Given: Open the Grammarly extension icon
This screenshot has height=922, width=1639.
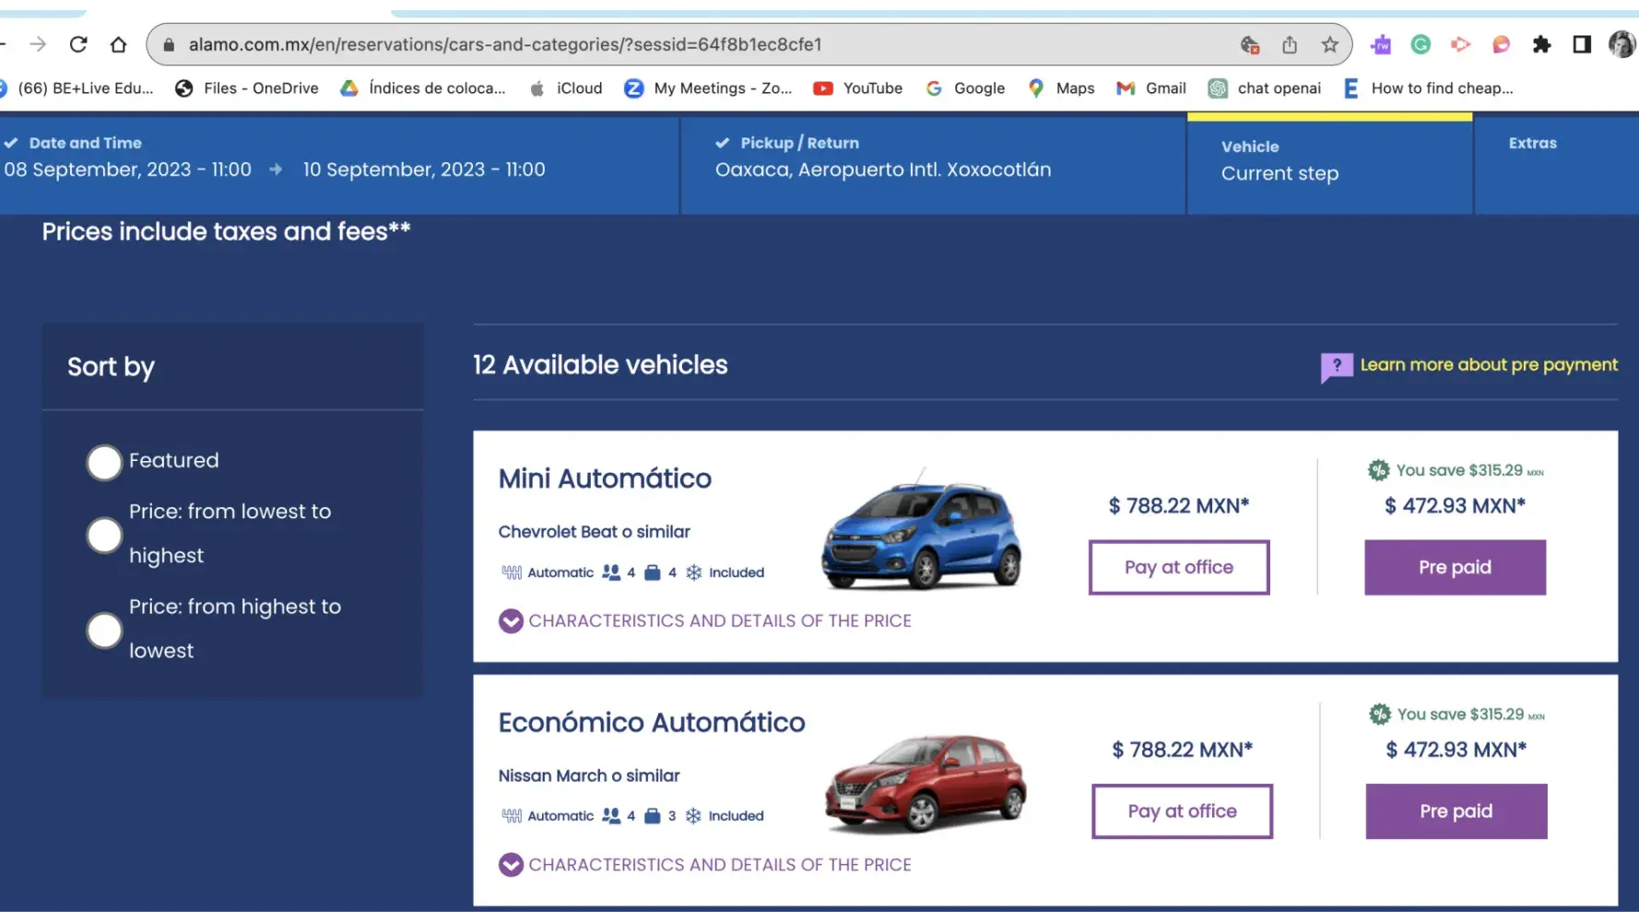Looking at the screenshot, I should [x=1421, y=44].
